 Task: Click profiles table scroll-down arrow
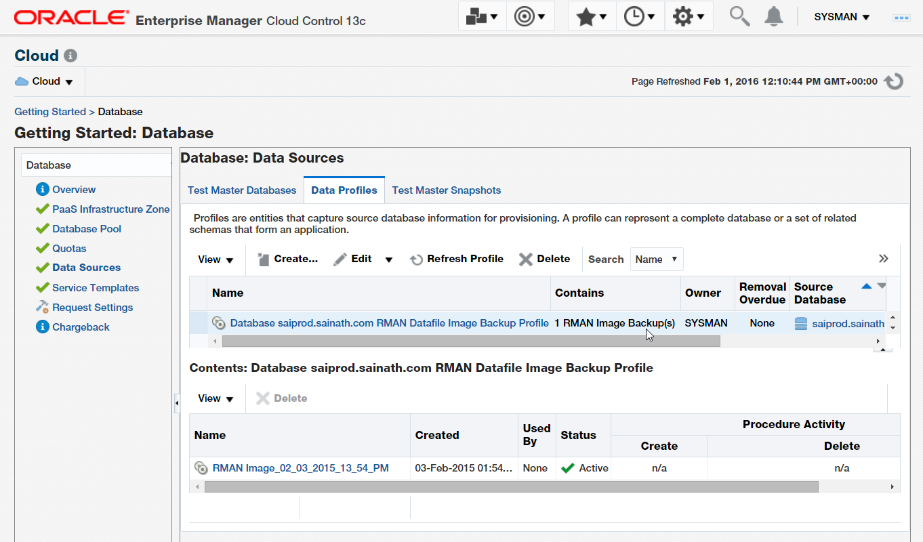[x=893, y=329]
